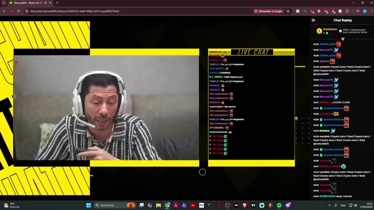Click timestamp 10:33 beside ZAKERTOOR
Image resolution: width=374 pixels, height=210 pixels.
pyautogui.click(x=316, y=196)
